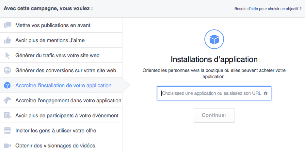Select "Mettre vos publications en avant" objective
305x153 pixels.
53,25
